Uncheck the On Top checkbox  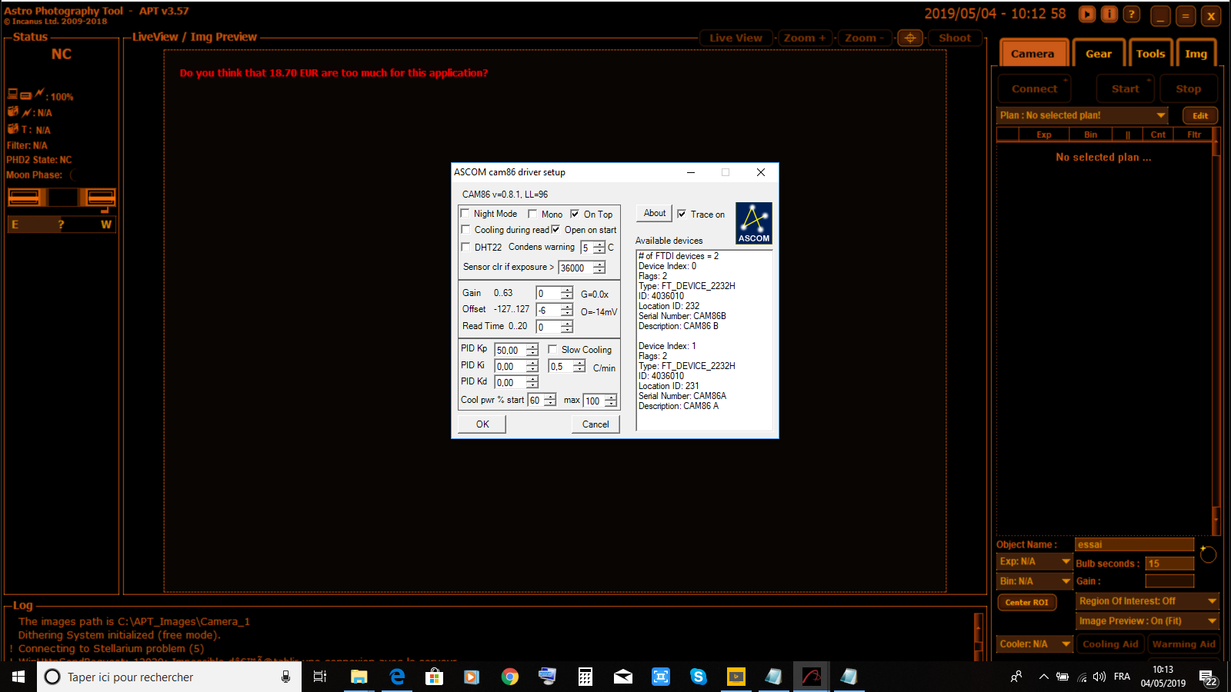pos(575,214)
